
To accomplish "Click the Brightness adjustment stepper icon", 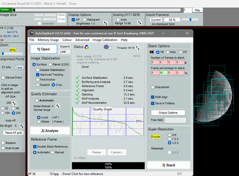I will (x=105, y=23).
